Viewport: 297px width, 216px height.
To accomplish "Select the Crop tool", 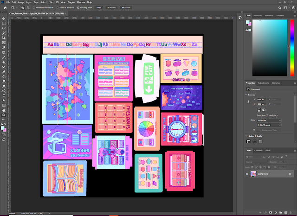I will click(x=4, y=38).
